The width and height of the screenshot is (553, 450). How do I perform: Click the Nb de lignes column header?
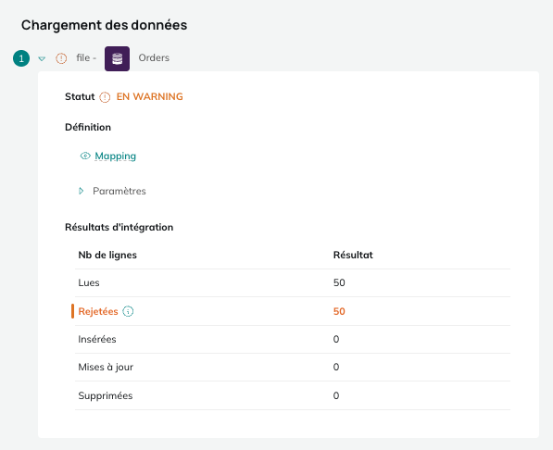pos(107,255)
